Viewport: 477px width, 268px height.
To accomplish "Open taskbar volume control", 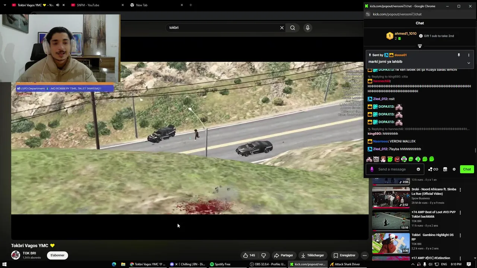I will tap(430, 264).
